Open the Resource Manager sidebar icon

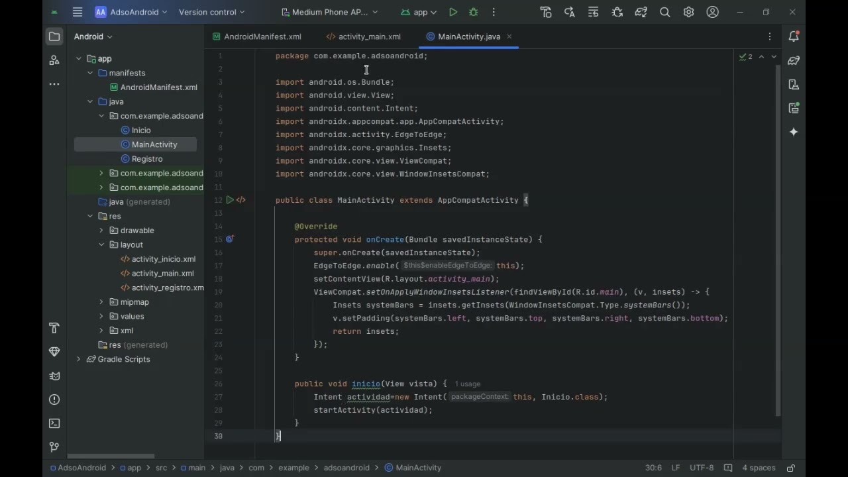pos(54,60)
